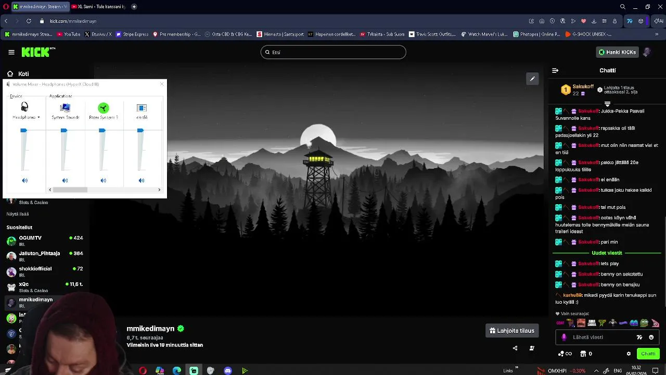Viewport: 666px width, 375px height.
Task: Expand the chat leaderboard arrow
Action: click(607, 104)
